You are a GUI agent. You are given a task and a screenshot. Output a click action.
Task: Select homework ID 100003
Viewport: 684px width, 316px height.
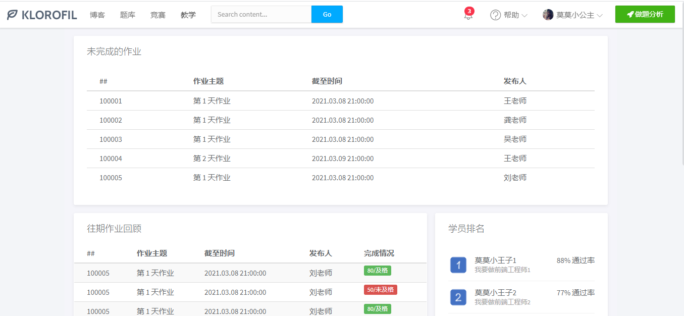point(111,139)
